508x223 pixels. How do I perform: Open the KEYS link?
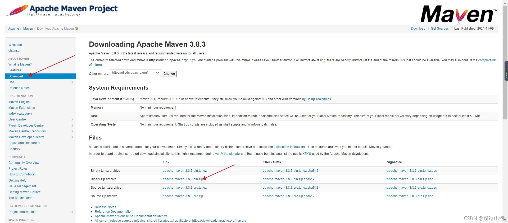[307, 154]
